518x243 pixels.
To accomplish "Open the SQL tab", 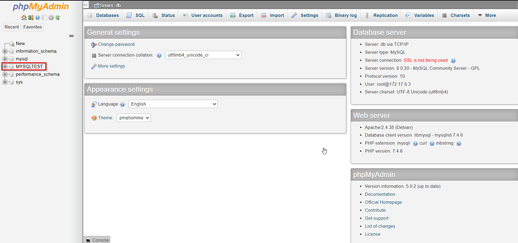I will [135, 15].
